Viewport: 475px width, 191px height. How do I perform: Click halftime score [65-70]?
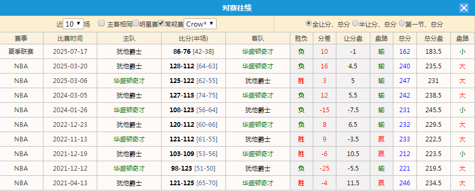click(207, 183)
